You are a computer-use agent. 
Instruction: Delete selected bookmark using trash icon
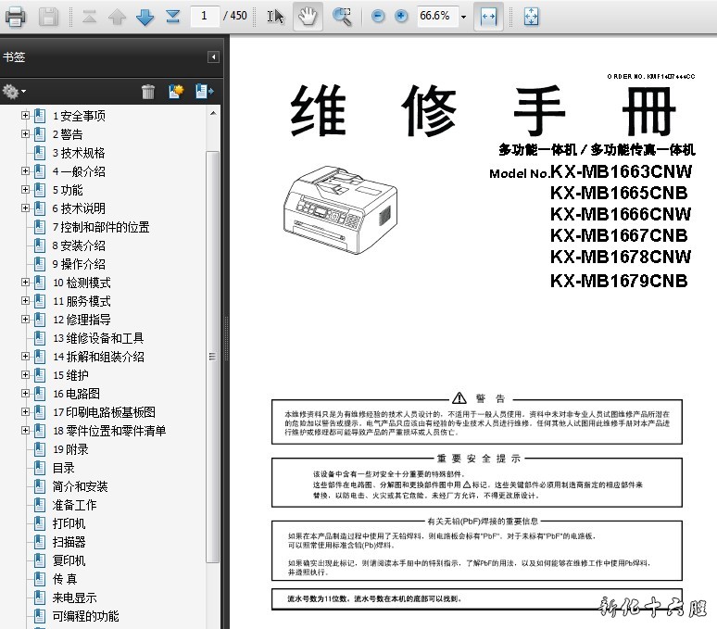[148, 91]
